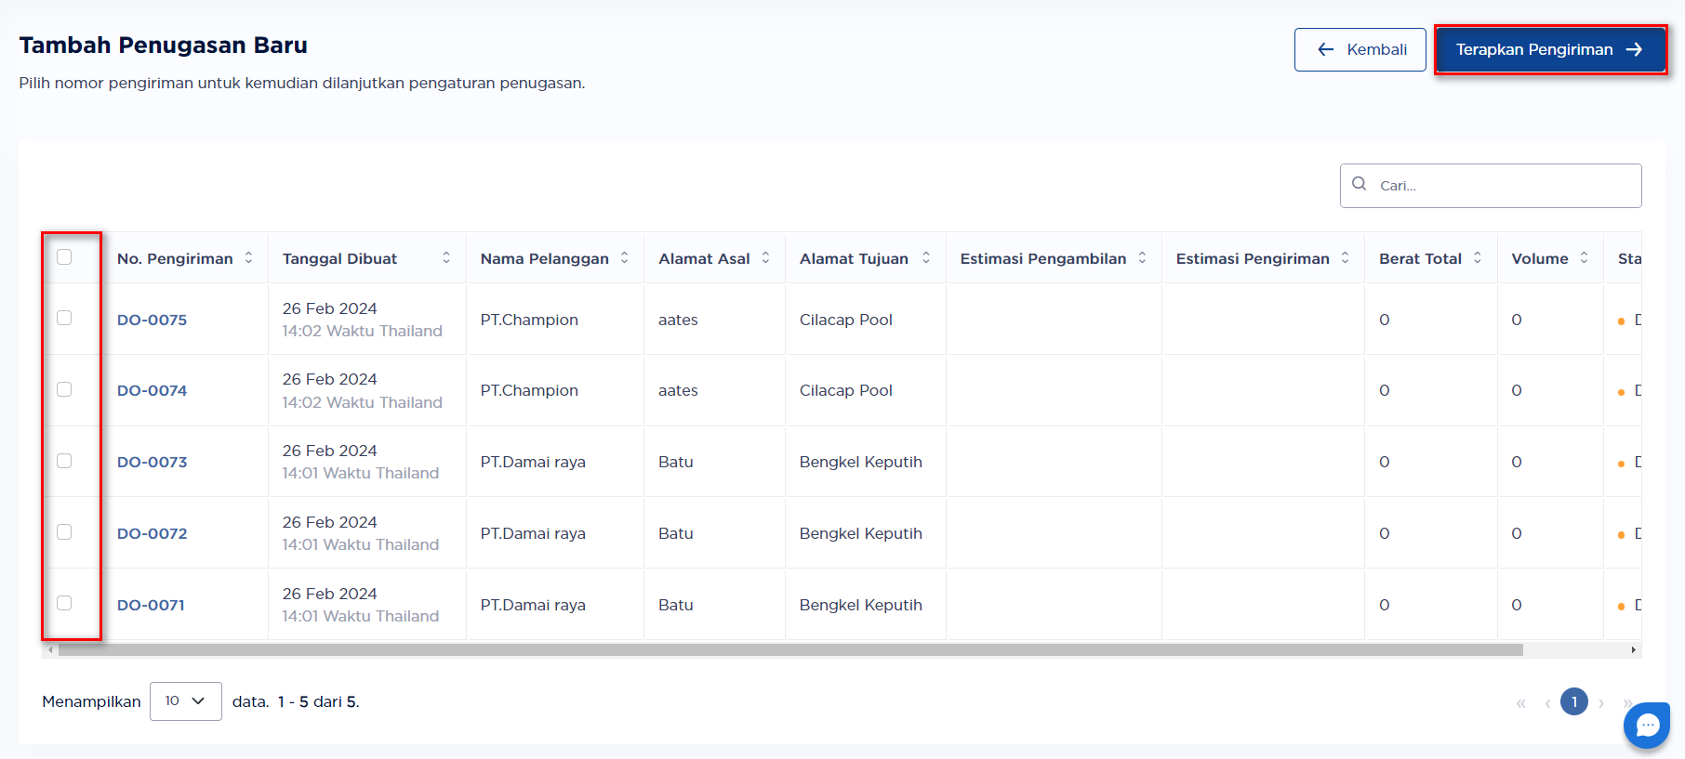This screenshot has height=759, width=1685.
Task: Open shipment link DO-0071
Action: [151, 605]
